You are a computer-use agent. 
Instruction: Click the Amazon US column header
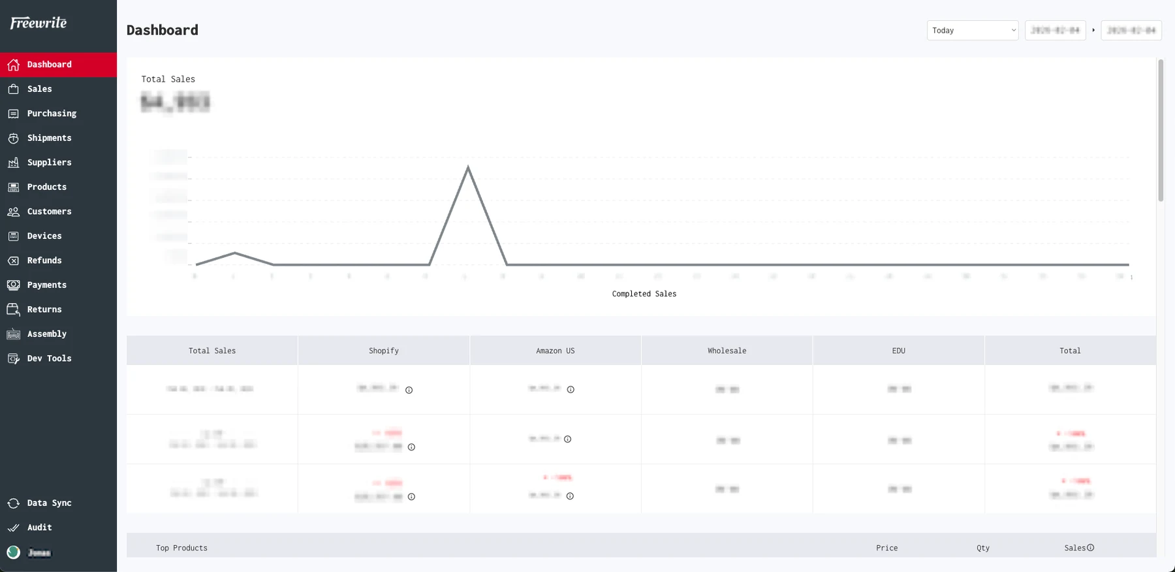[556, 351]
